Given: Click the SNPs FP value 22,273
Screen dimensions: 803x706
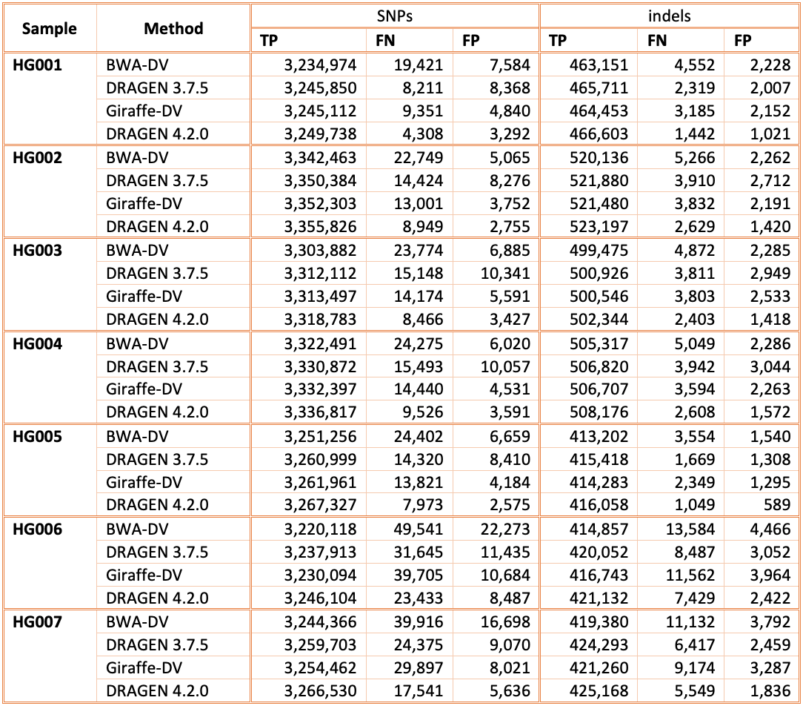Looking at the screenshot, I should [x=504, y=529].
